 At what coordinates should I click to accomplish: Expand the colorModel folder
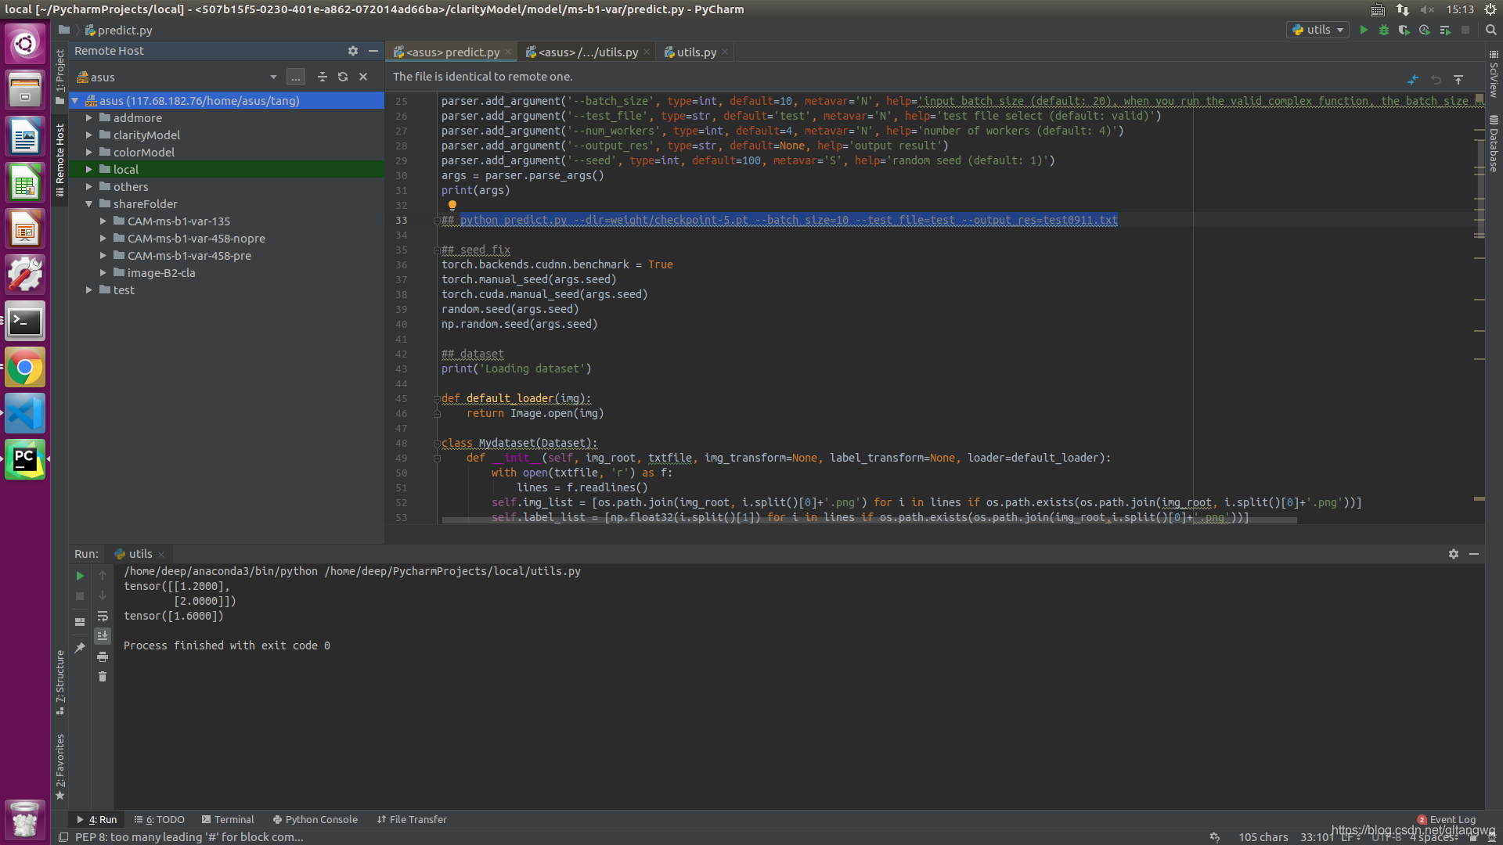click(89, 153)
